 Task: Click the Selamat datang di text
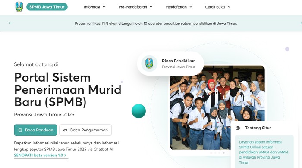[x=36, y=64]
